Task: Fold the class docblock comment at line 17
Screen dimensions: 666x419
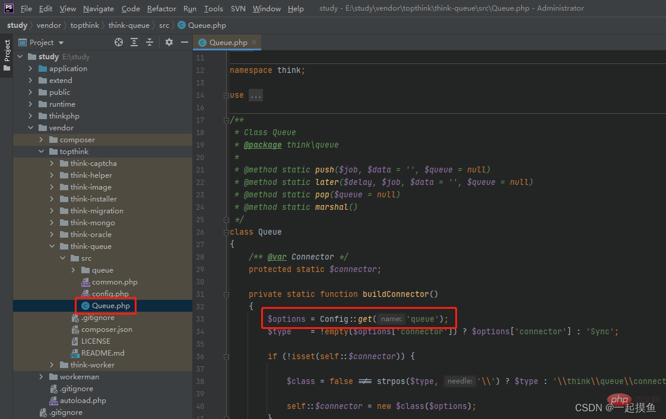Action: coord(226,120)
